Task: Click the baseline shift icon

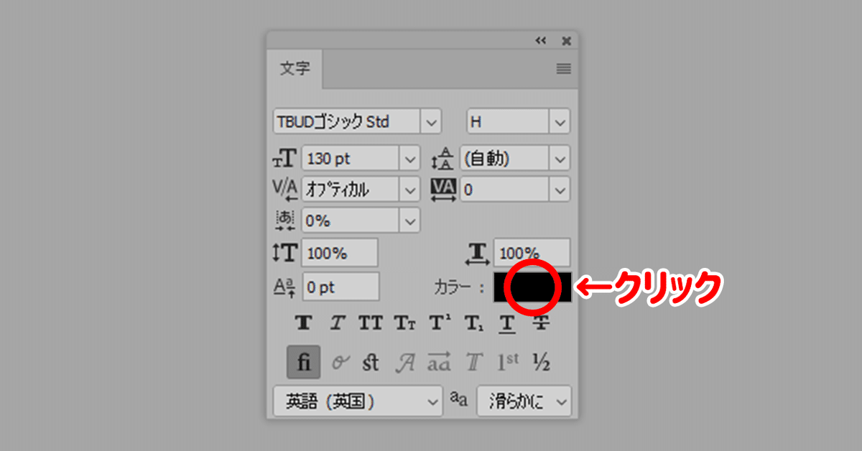Action: [284, 287]
